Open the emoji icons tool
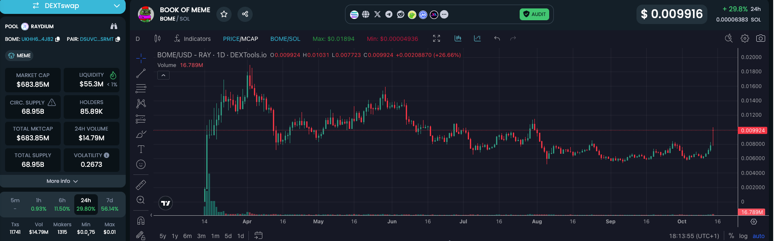Screen dimensions: 774x241 [141, 164]
